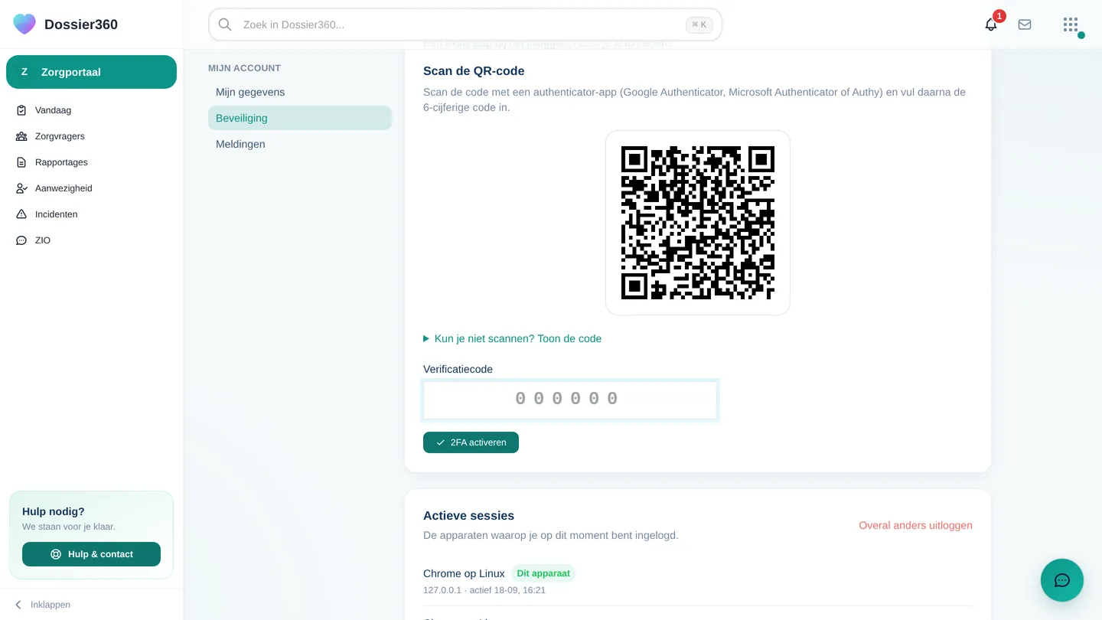1102x620 pixels.
Task: Open Aanwezigheid in the sidebar
Action: pyautogui.click(x=91, y=188)
